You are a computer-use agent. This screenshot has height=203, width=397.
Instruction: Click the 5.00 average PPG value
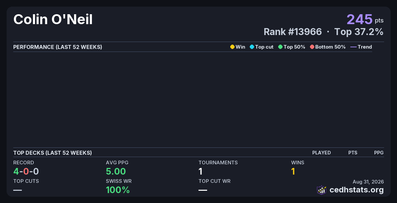pos(116,171)
